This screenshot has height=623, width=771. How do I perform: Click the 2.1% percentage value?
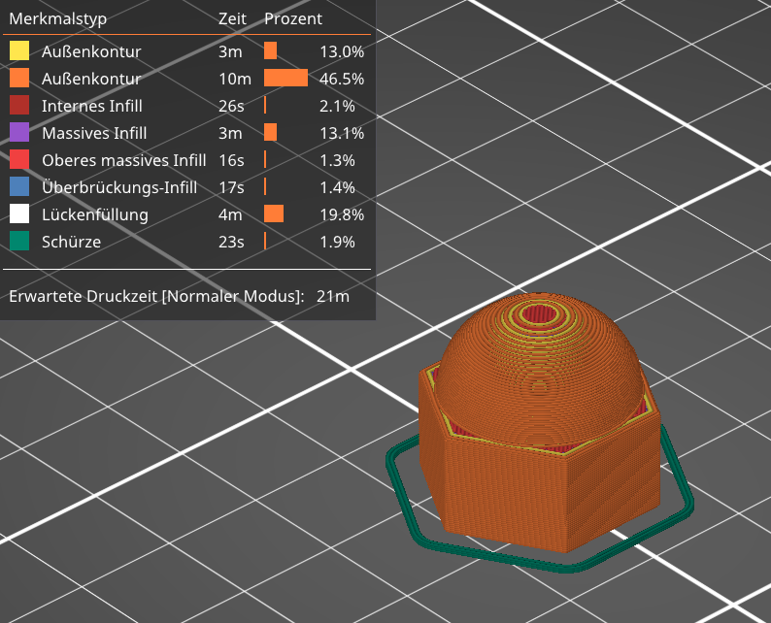(x=337, y=106)
